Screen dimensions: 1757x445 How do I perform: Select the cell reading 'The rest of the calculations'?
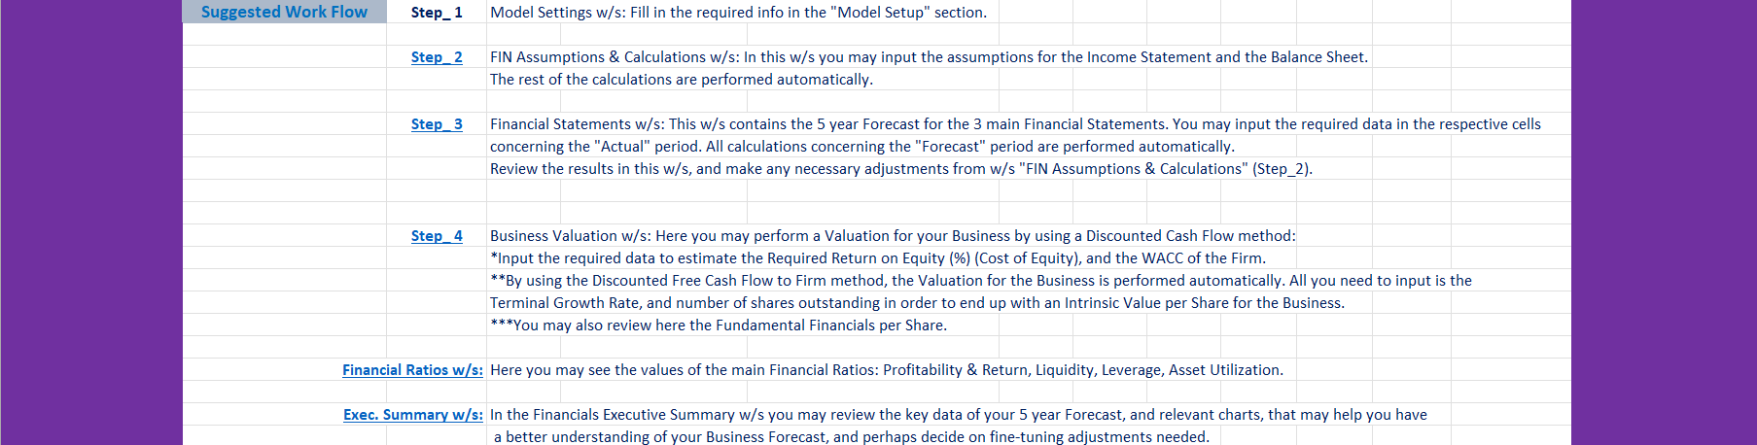pyautogui.click(x=682, y=80)
